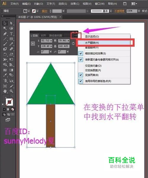This screenshot has width=148, height=178.
Task: Open the 效果(C) menu
Action: pyautogui.click(x=75, y=4)
